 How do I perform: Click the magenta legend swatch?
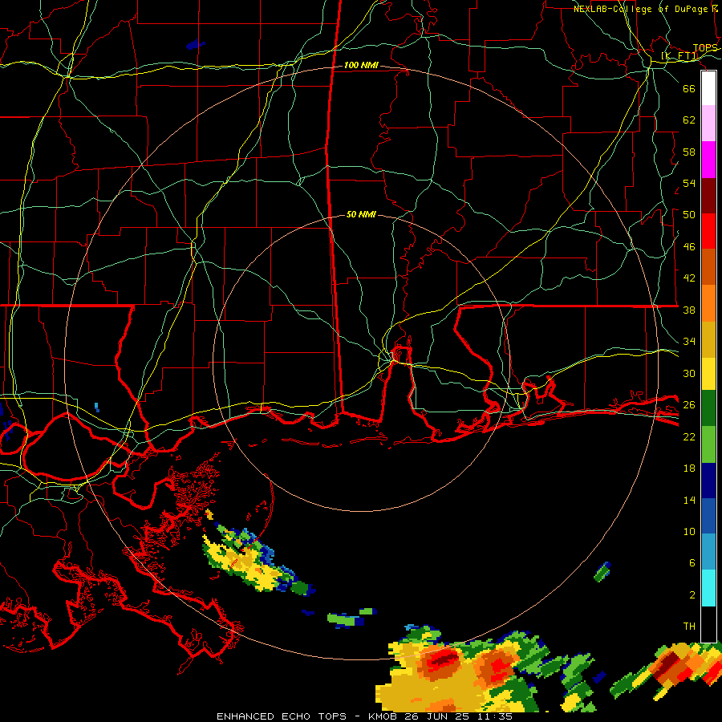click(708, 160)
